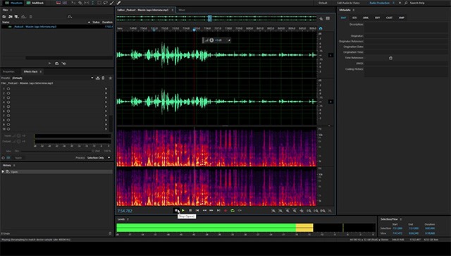Toggle the main Effects Rack power button
The width and height of the screenshot is (451, 256).
3,158
